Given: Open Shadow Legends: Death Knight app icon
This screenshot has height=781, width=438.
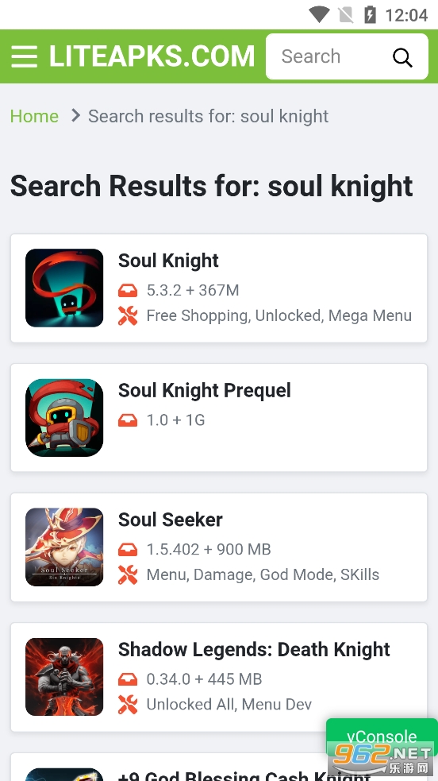Looking at the screenshot, I should pyautogui.click(x=64, y=676).
